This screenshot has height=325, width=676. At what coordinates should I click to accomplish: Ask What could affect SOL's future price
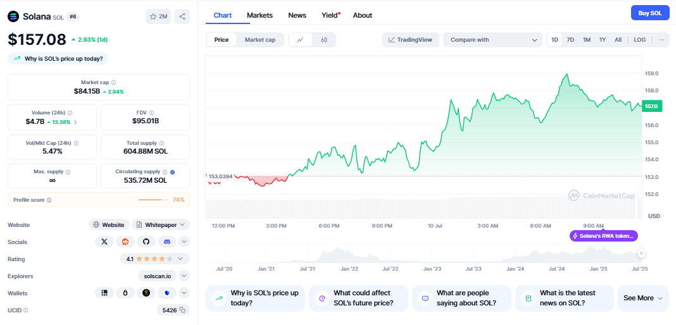358,298
